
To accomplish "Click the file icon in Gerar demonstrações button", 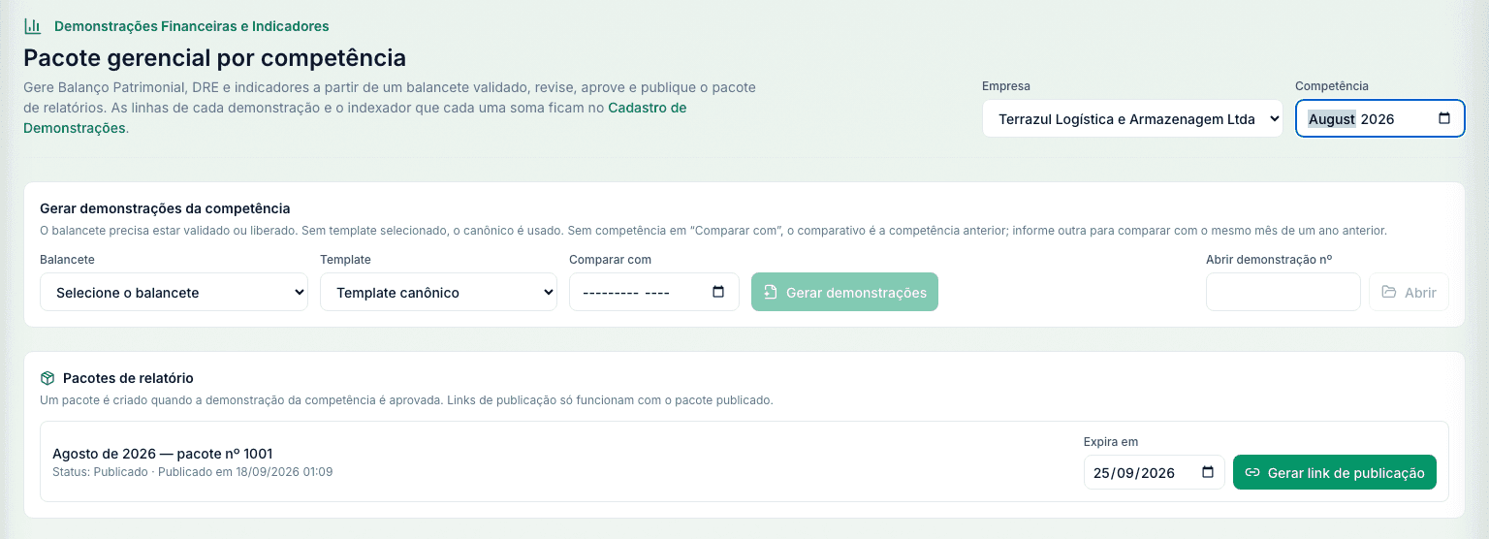I will click(771, 292).
